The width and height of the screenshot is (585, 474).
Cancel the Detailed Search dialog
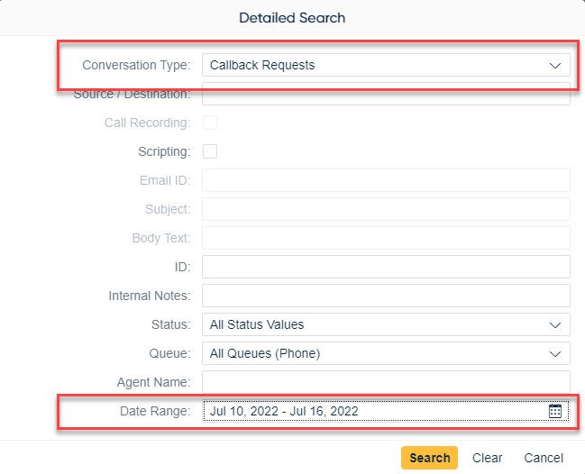point(544,458)
